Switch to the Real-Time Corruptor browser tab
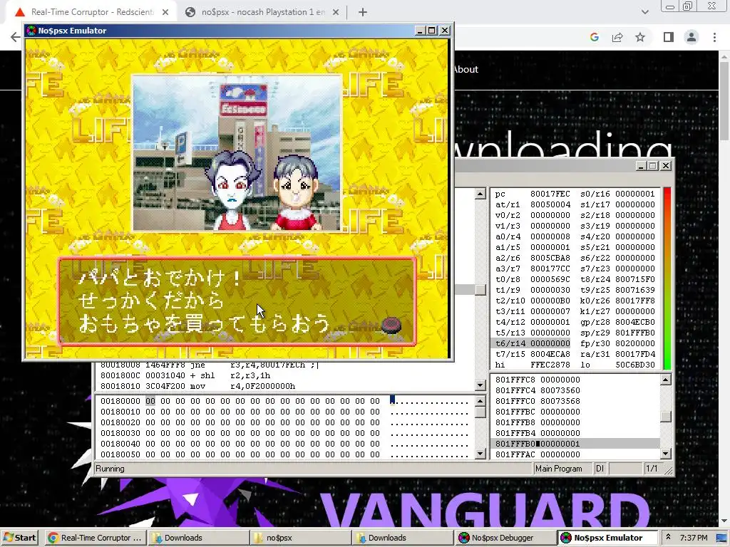730x547 pixels. [x=91, y=12]
